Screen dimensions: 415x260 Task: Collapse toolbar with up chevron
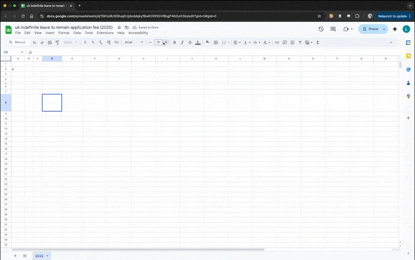coord(391,42)
